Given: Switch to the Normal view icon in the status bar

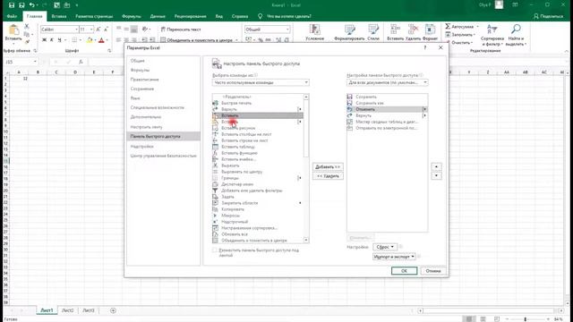Looking at the screenshot, I should click(x=469, y=319).
